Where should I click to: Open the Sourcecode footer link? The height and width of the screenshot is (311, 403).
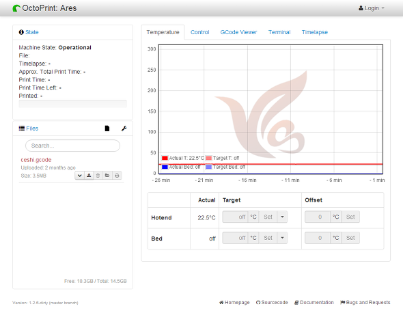click(x=272, y=303)
